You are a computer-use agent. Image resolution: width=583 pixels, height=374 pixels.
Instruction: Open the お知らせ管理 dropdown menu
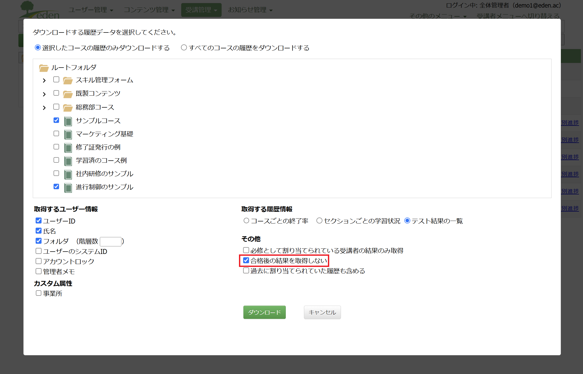point(250,10)
